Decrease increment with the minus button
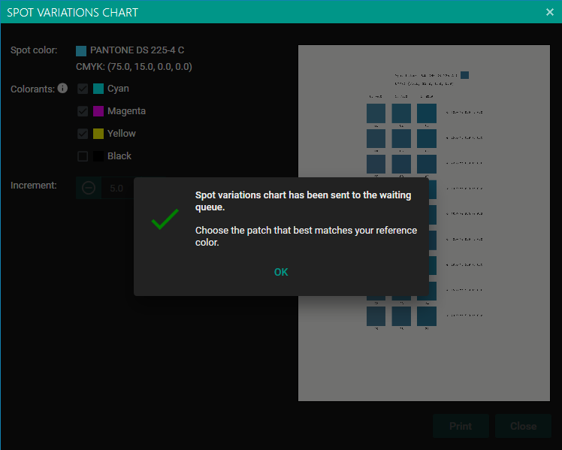Viewport: 562px width, 450px height. coord(89,188)
